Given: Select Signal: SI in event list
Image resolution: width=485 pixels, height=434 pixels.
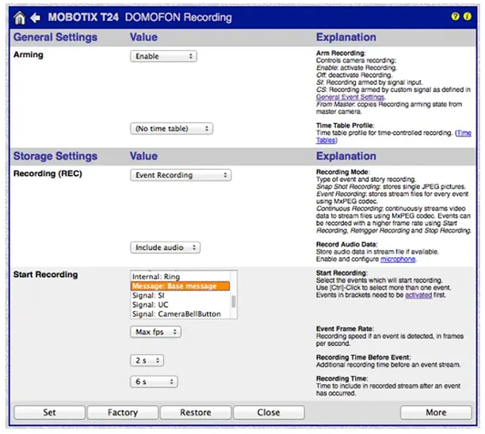Looking at the screenshot, I should click(x=148, y=295).
